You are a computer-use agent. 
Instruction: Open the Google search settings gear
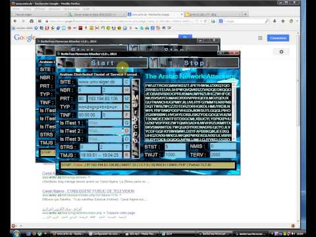(281, 52)
